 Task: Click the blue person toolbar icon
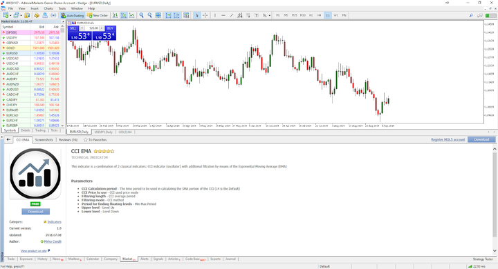click(45, 15)
